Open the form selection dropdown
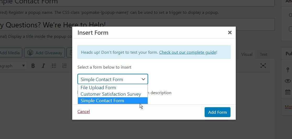 [x=113, y=79]
